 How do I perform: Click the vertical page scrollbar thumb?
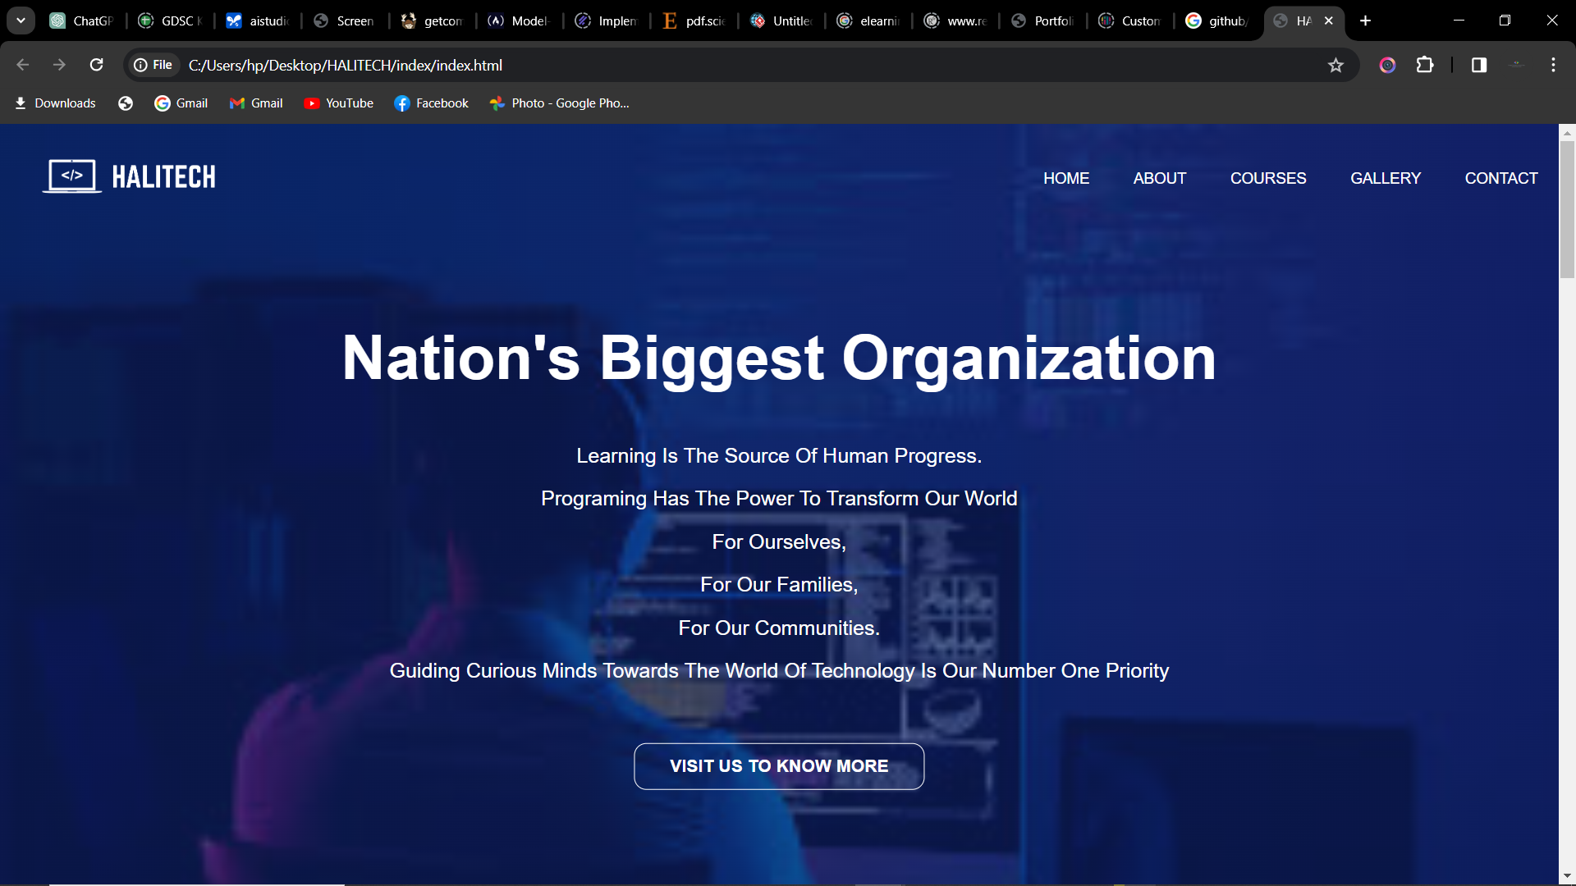(1567, 209)
